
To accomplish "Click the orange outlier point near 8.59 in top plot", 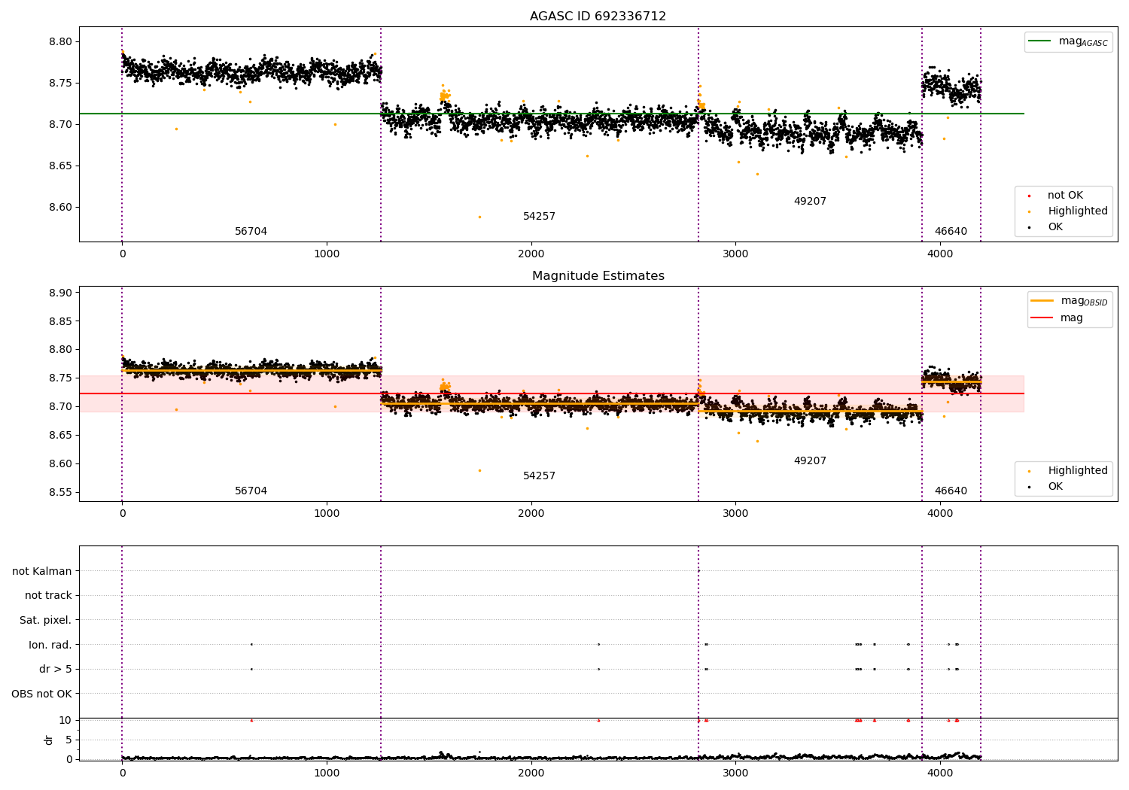I will (x=479, y=217).
